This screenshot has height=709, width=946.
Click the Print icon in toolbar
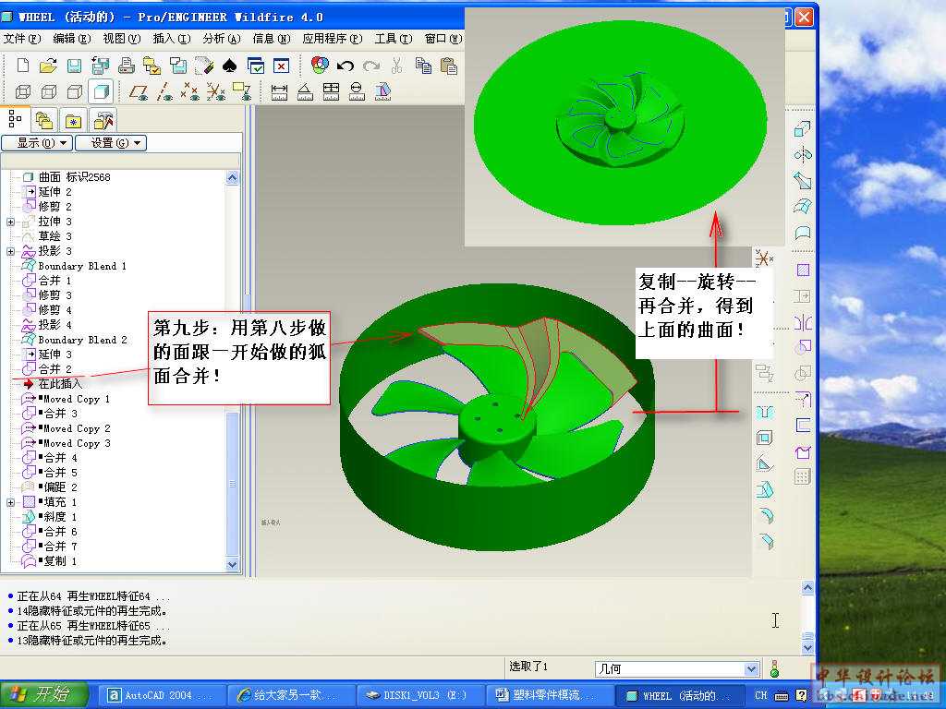[127, 66]
